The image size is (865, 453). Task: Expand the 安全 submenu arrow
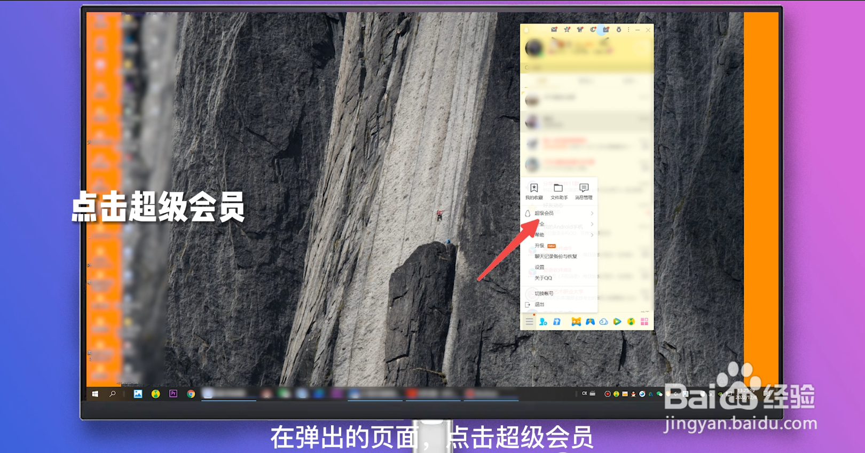click(x=592, y=224)
